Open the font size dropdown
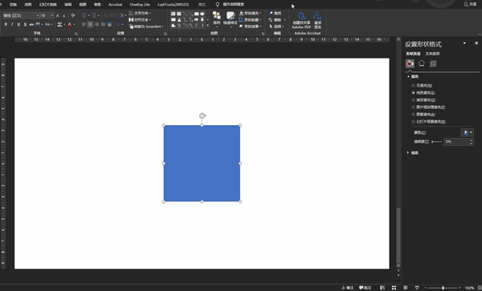The image size is (482, 291). 52,15
